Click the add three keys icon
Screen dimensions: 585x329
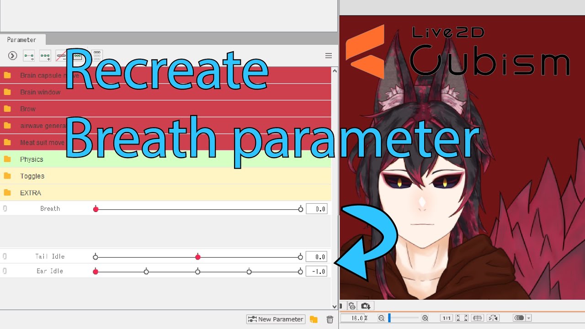(45, 56)
